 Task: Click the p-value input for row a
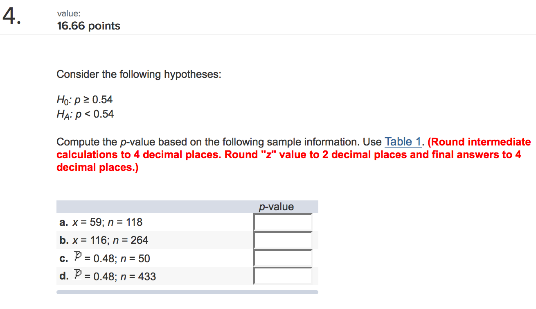283,222
